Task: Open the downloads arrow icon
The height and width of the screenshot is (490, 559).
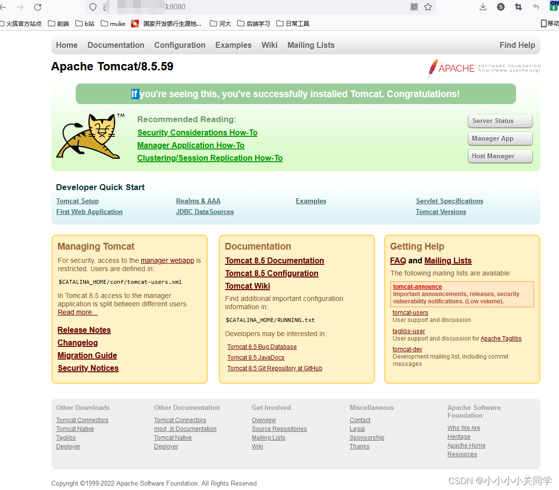Action: point(483,7)
